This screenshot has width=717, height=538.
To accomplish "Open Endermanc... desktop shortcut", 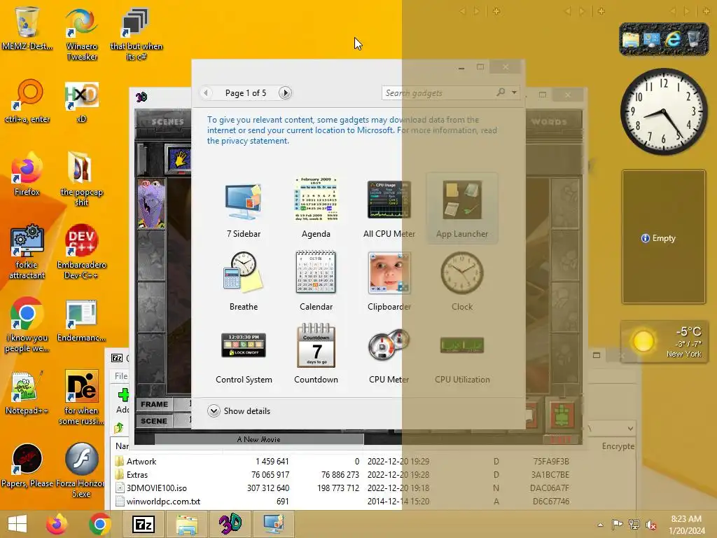I will click(x=81, y=320).
